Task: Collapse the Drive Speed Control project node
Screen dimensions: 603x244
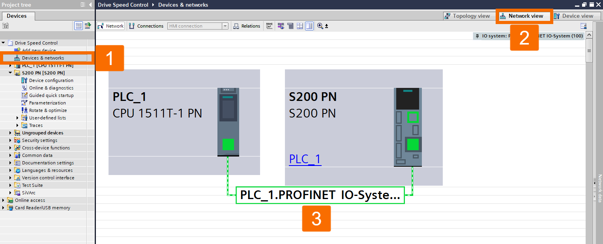Action: tap(4, 43)
